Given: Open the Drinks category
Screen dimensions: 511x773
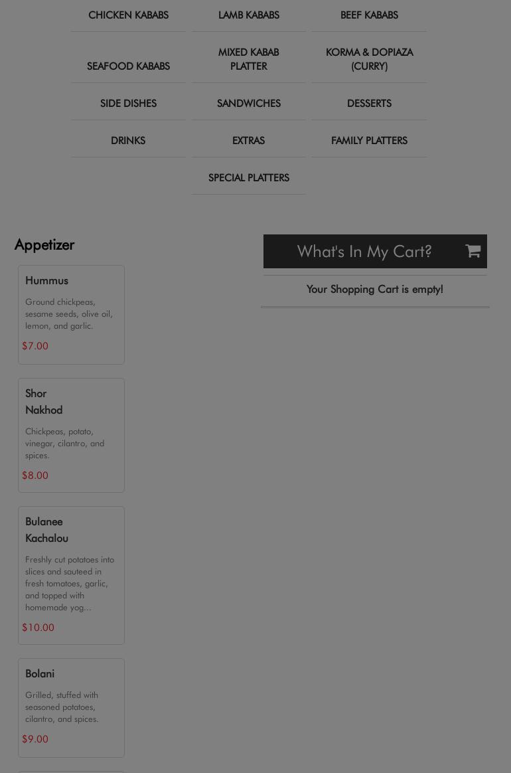Looking at the screenshot, I should [x=128, y=141].
